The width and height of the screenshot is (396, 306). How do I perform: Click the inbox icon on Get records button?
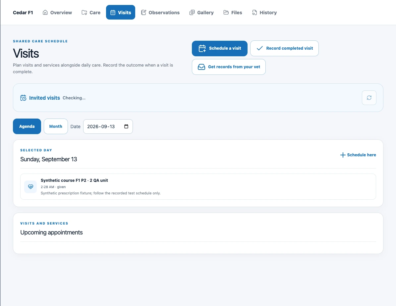pyautogui.click(x=201, y=67)
